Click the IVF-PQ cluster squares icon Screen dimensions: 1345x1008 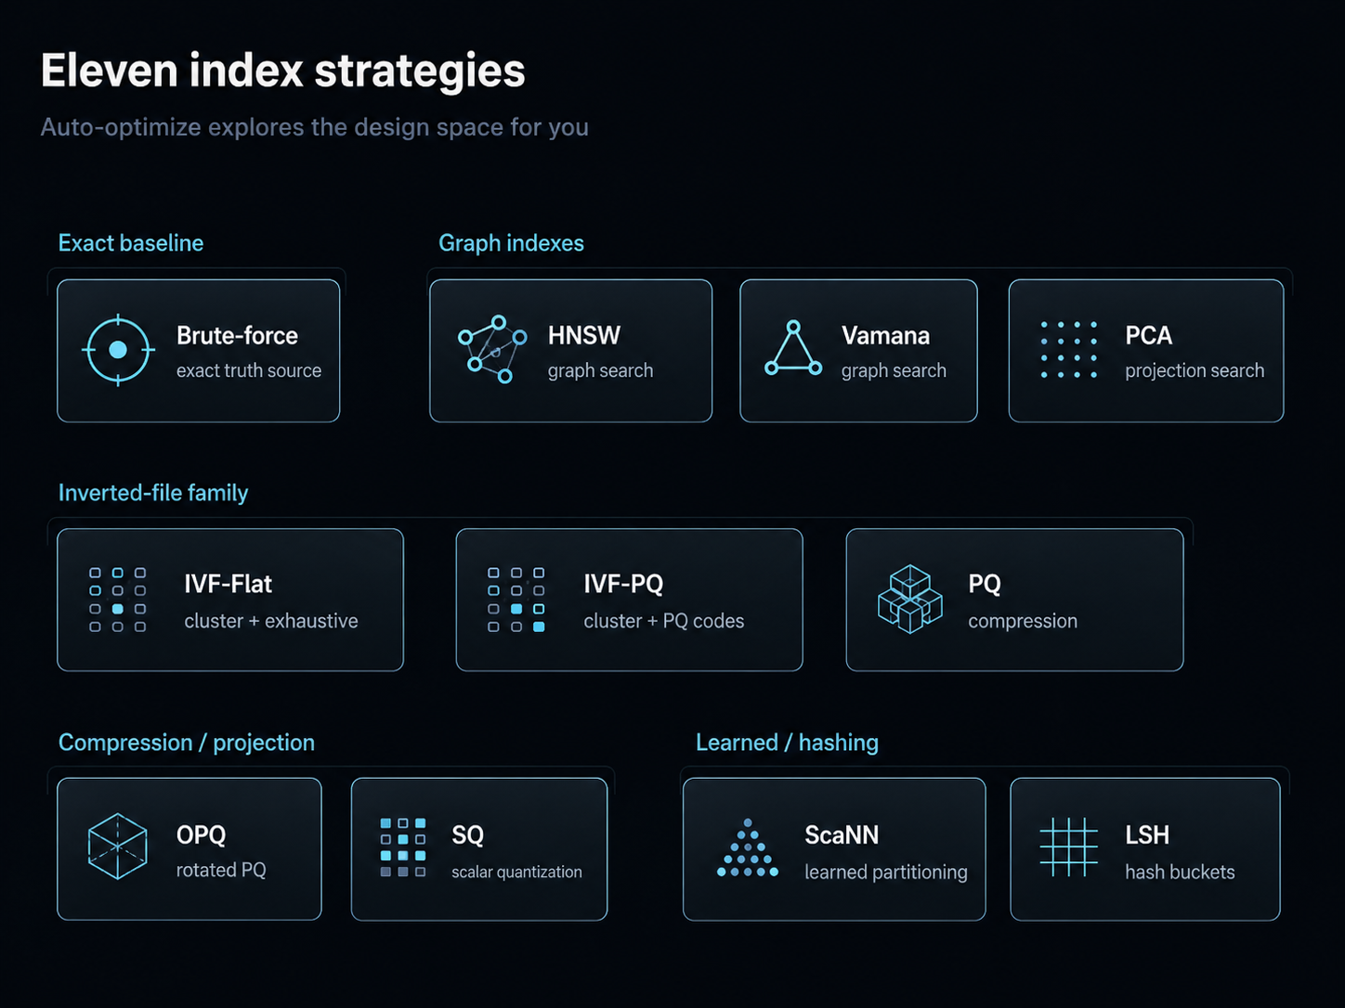(x=516, y=600)
